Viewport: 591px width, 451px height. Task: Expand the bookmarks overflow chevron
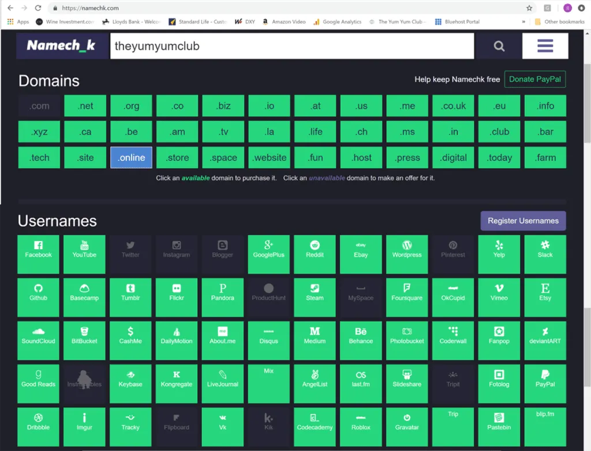click(x=523, y=22)
